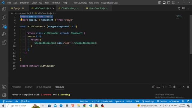Click the Prettier status bar item
Image resolution: width=192 pixels, height=108 pixels.
pyautogui.click(x=174, y=101)
